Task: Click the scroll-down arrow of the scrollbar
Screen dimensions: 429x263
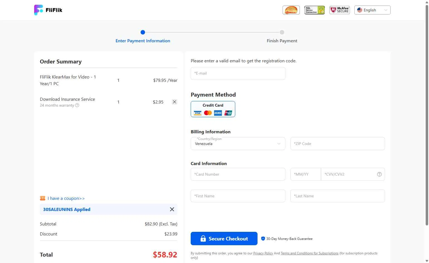Action: click(427, 261)
